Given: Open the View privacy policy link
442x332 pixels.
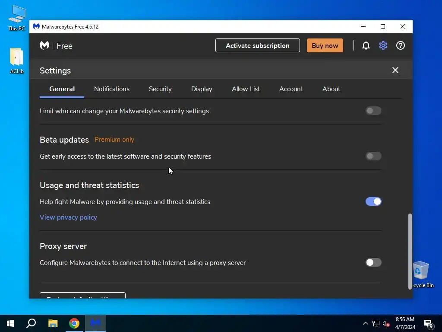Looking at the screenshot, I should 68,217.
